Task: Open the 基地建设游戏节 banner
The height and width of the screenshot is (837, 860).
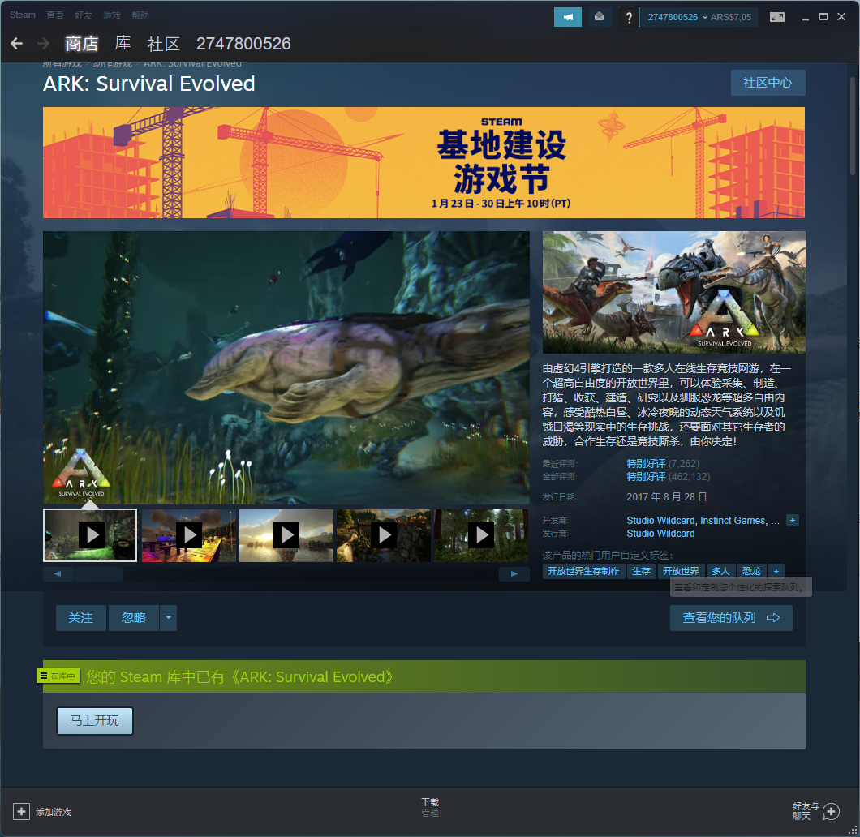Action: [x=424, y=163]
